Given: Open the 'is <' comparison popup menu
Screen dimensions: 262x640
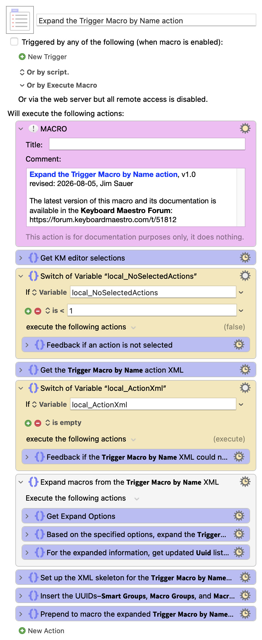Looking at the screenshot, I should [x=55, y=311].
